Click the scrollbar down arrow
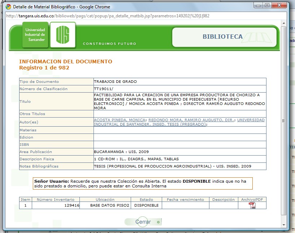This screenshot has height=233, width=295. (x=283, y=224)
